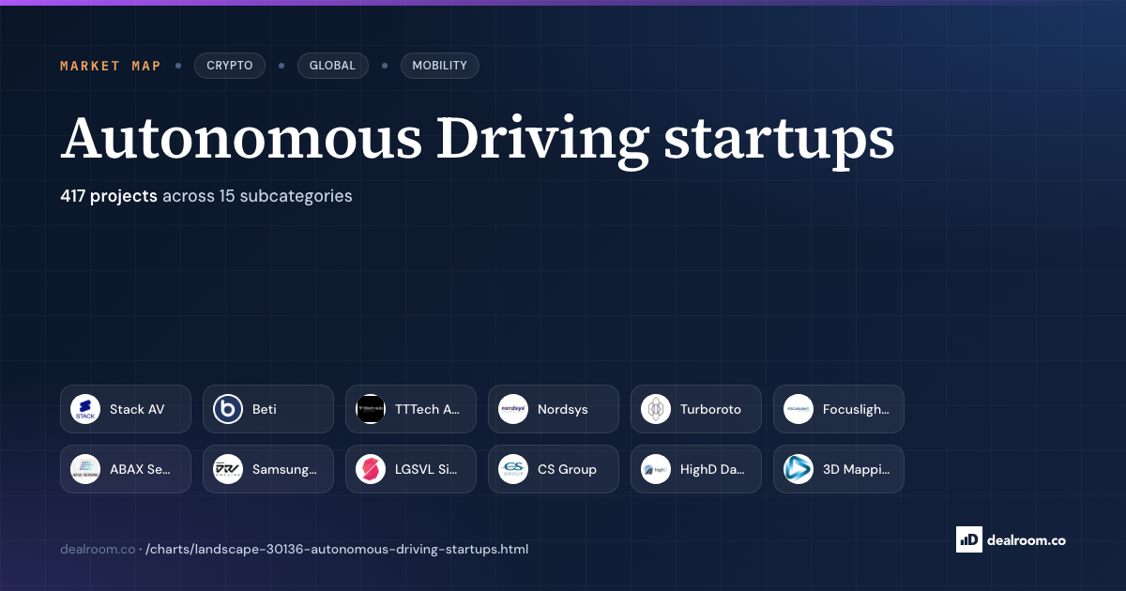Select the GLOBAL tag pill
The image size is (1126, 591).
coord(332,66)
